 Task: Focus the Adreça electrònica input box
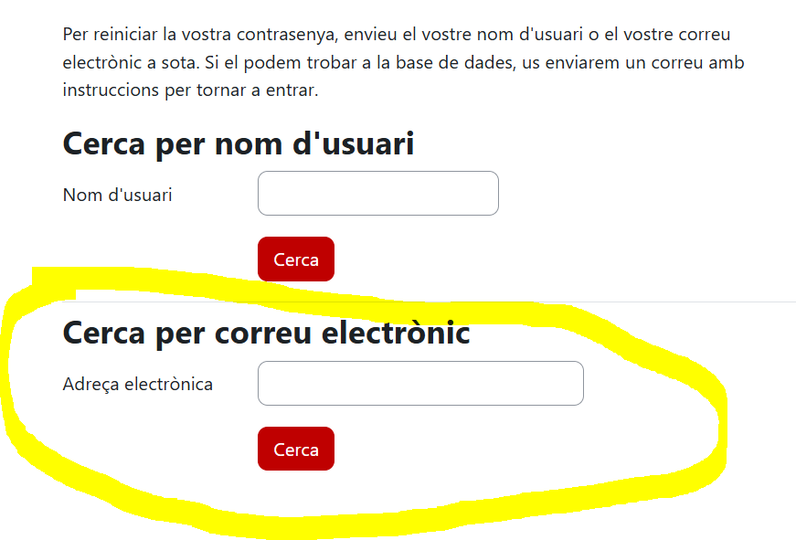420,384
